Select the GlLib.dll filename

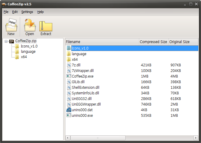pyautogui.click(x=78, y=82)
